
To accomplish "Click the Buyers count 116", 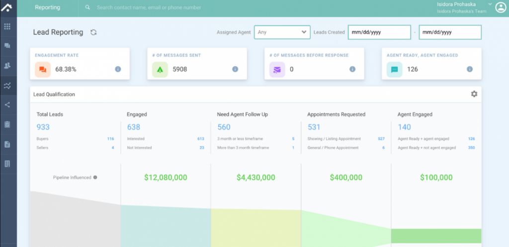I will pyautogui.click(x=111, y=138).
